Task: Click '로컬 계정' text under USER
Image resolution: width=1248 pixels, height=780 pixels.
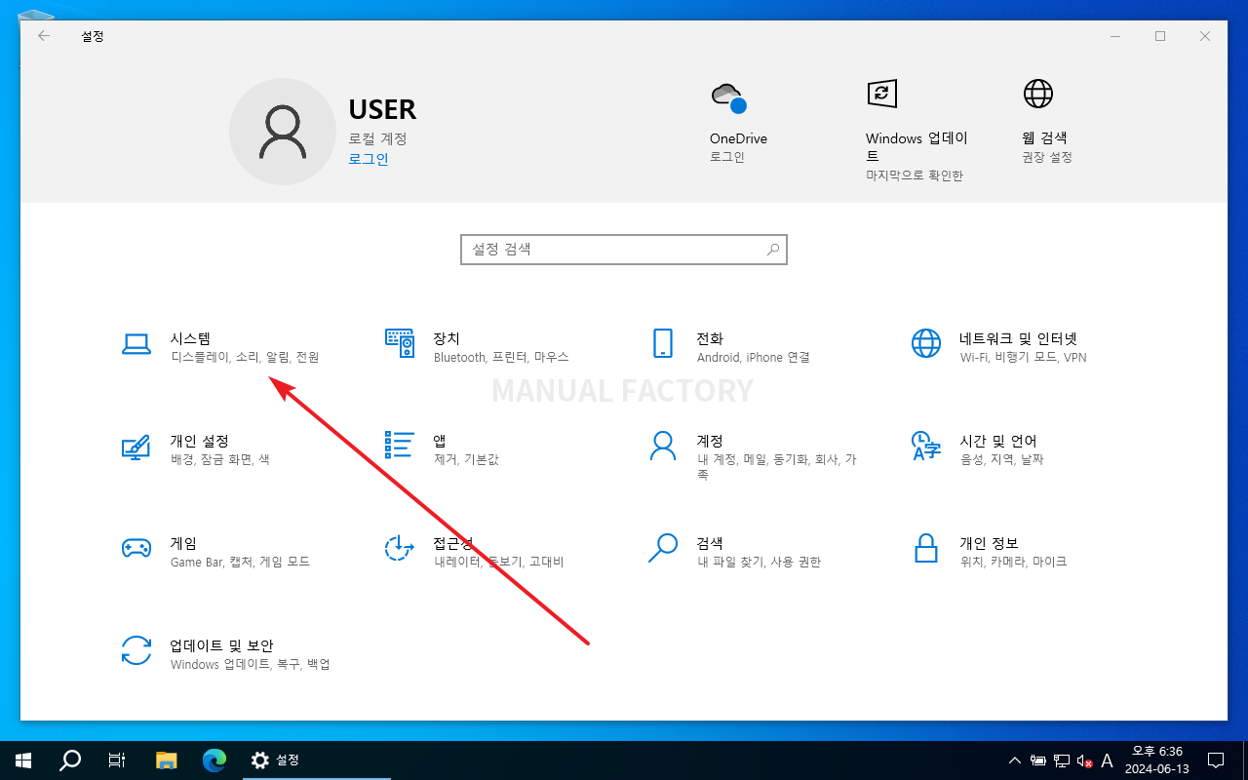Action: [x=377, y=139]
